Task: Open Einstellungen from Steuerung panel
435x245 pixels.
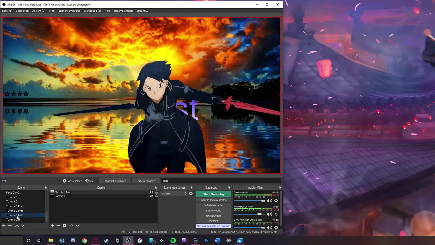Action: [x=213, y=216]
